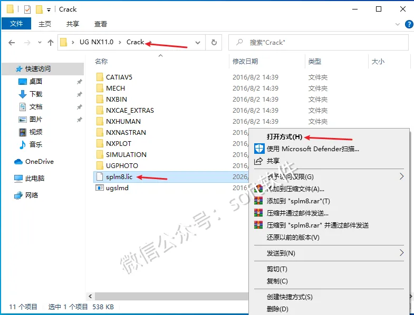Sort by the 大小 column header
This screenshot has width=414, height=315.
(378, 62)
